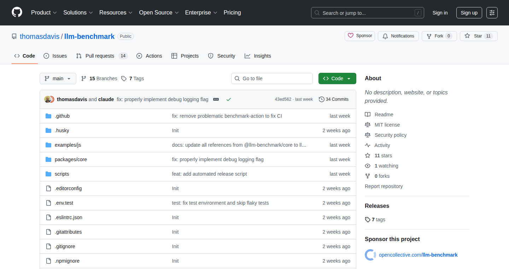Open the scripts folder
Viewport: 509px width, 269px height.
click(62, 174)
